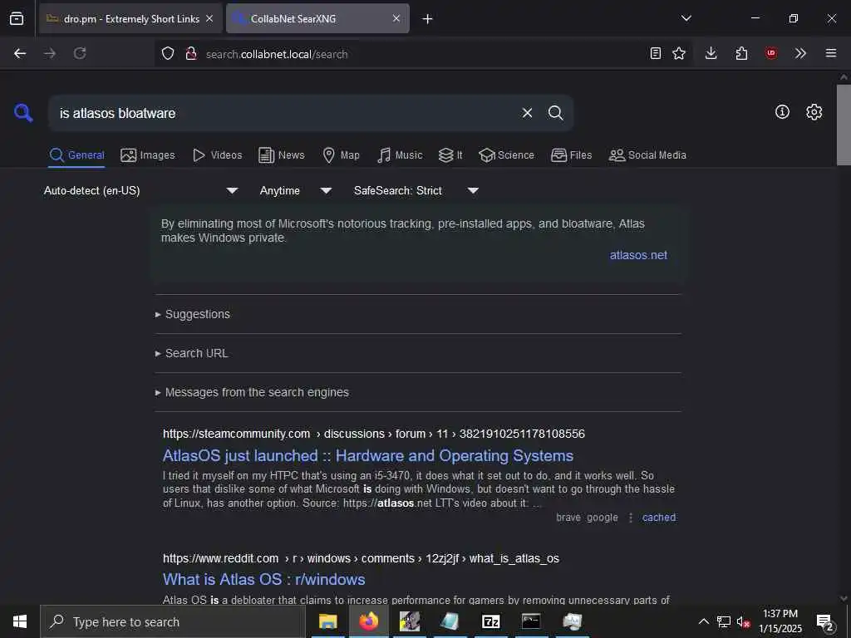Switch to the It category

click(450, 155)
